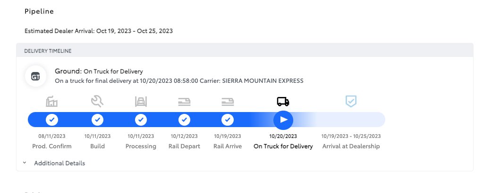
Task: Click the Prod. Confirm factory icon
Action: pos(52,101)
